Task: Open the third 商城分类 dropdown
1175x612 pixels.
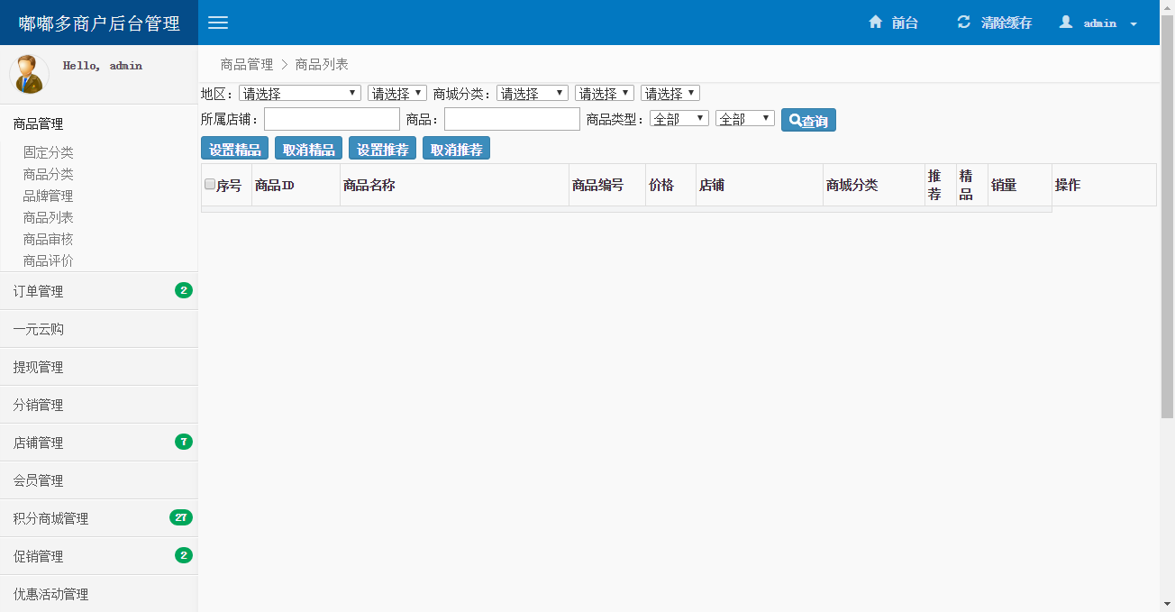Action: coord(670,93)
